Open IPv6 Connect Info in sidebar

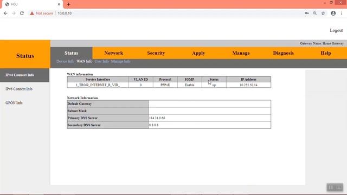point(19,89)
